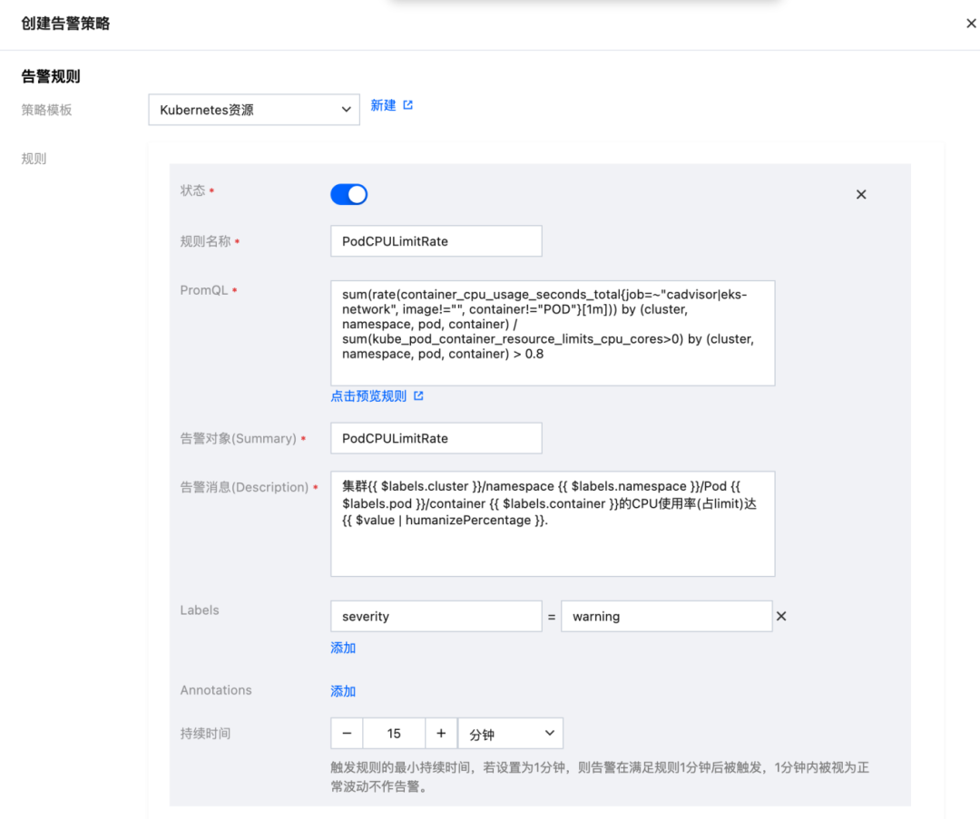The width and height of the screenshot is (980, 819).
Task: Click inside the PromQL expression textarea
Action: (x=553, y=333)
